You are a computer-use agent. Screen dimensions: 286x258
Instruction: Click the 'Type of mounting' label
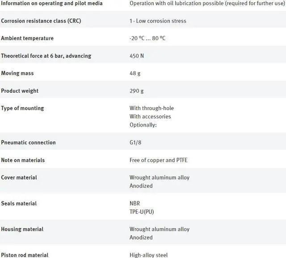click(22, 108)
